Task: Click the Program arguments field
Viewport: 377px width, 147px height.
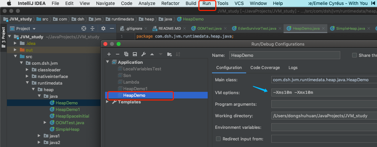Action: point(324,104)
